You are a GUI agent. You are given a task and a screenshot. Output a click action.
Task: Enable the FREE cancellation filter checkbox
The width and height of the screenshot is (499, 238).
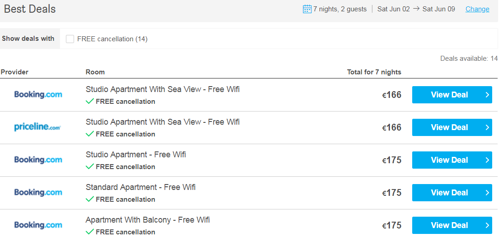coord(70,39)
